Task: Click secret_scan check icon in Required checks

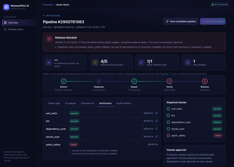Action: point(168,129)
